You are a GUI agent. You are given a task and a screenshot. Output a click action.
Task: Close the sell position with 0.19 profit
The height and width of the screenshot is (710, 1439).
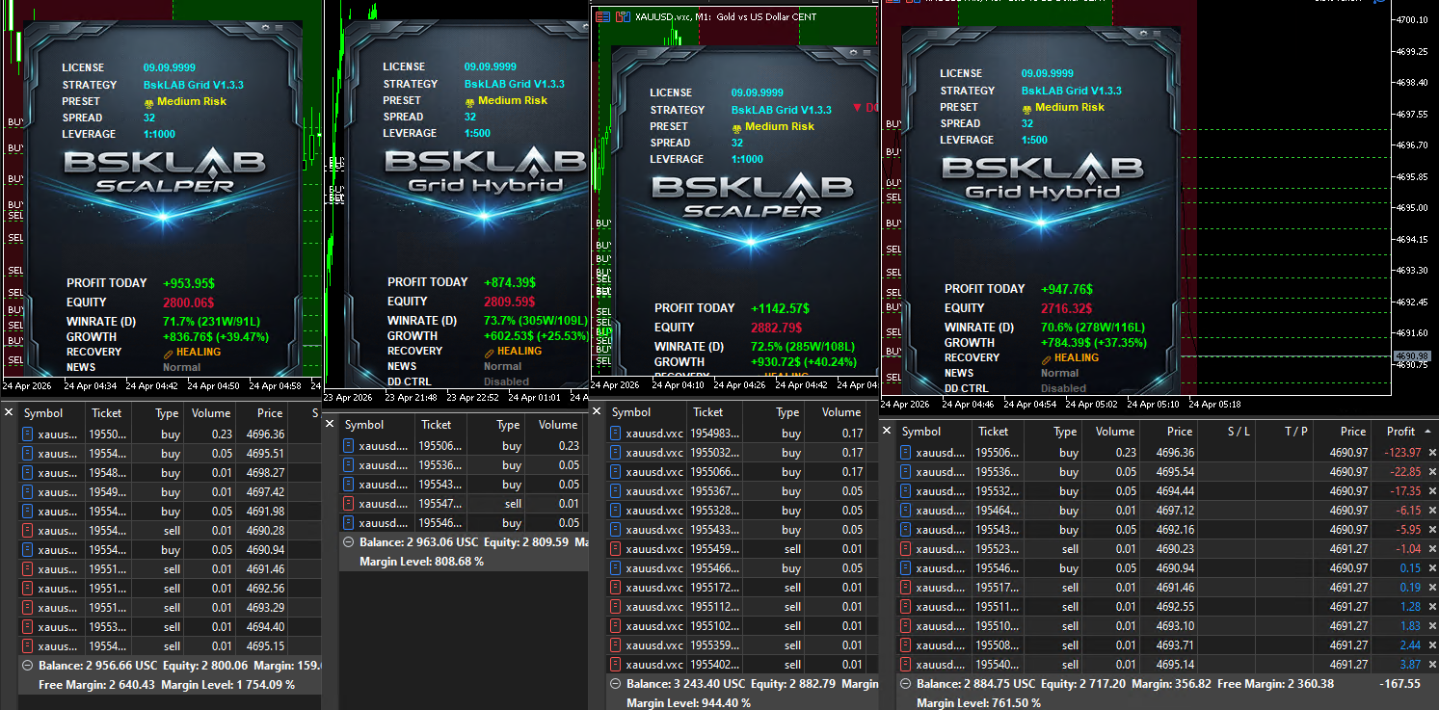pyautogui.click(x=1431, y=588)
